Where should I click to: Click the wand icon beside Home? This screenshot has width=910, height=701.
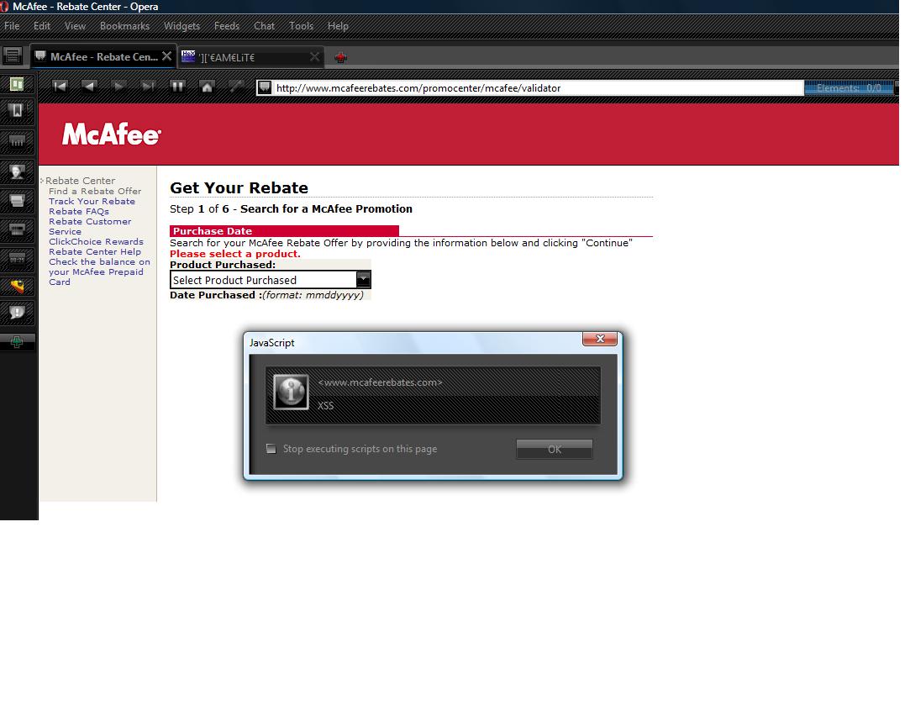pyautogui.click(x=235, y=87)
